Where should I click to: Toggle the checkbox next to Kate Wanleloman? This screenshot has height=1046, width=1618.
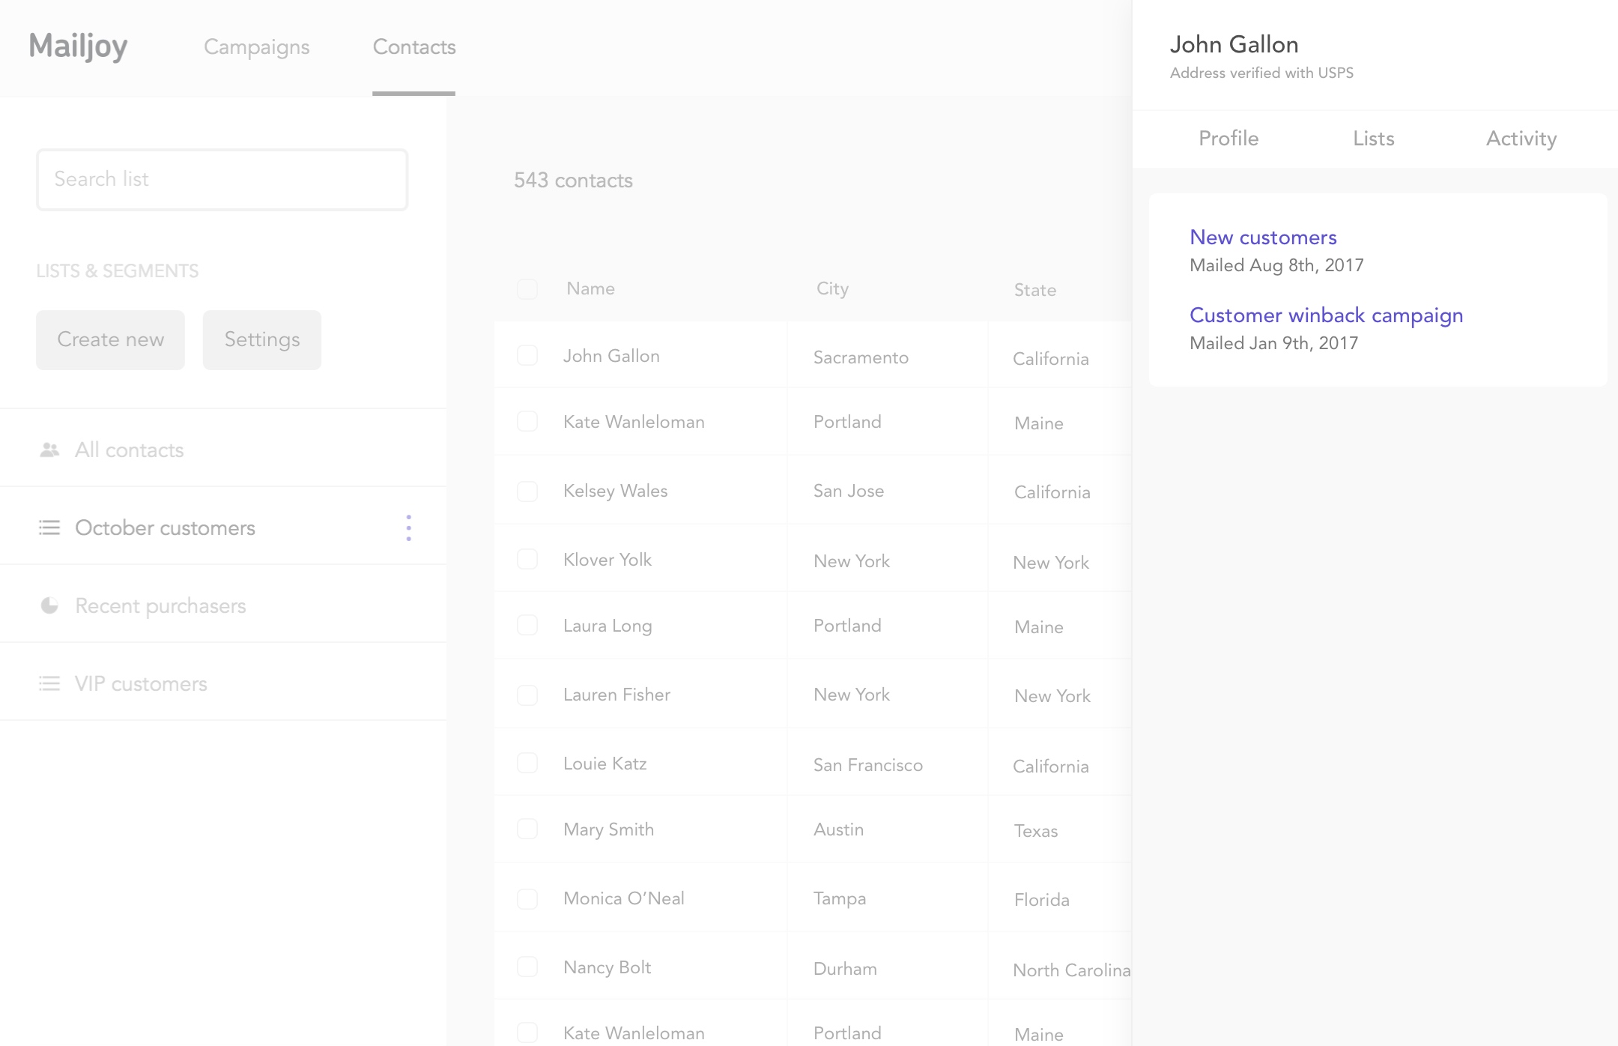pyautogui.click(x=528, y=422)
